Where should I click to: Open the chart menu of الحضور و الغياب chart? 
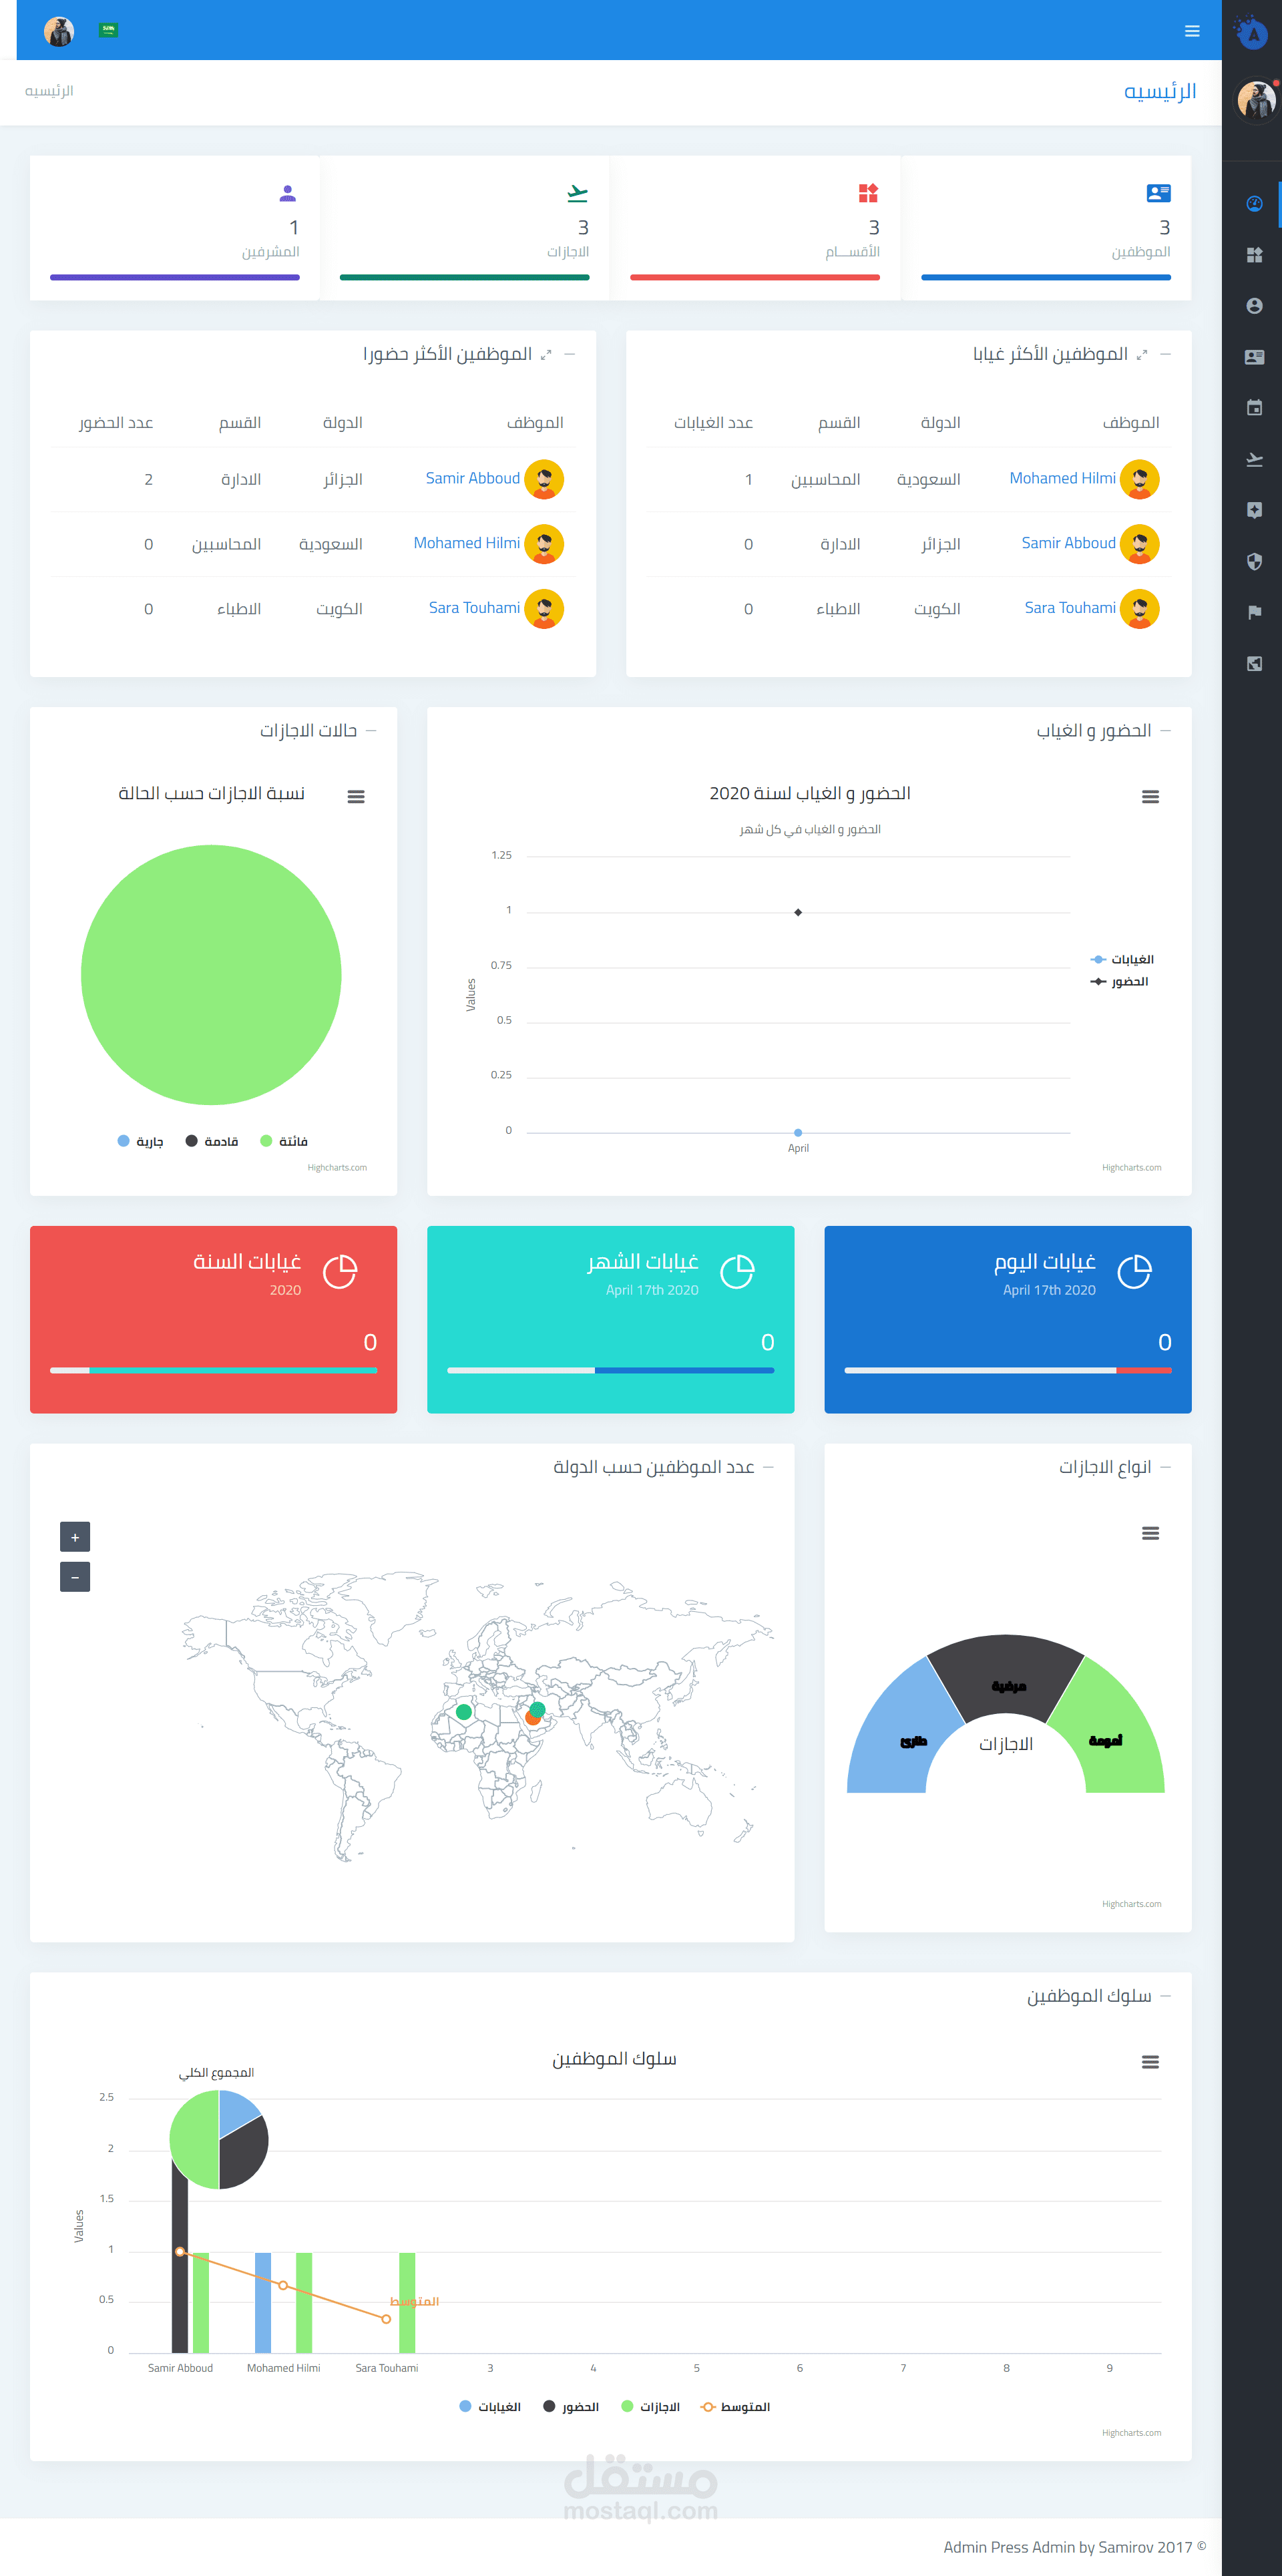tap(1150, 797)
